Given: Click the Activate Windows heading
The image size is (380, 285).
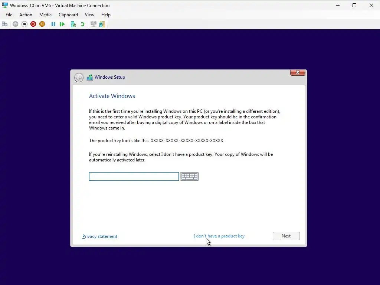Looking at the screenshot, I should [x=112, y=96].
